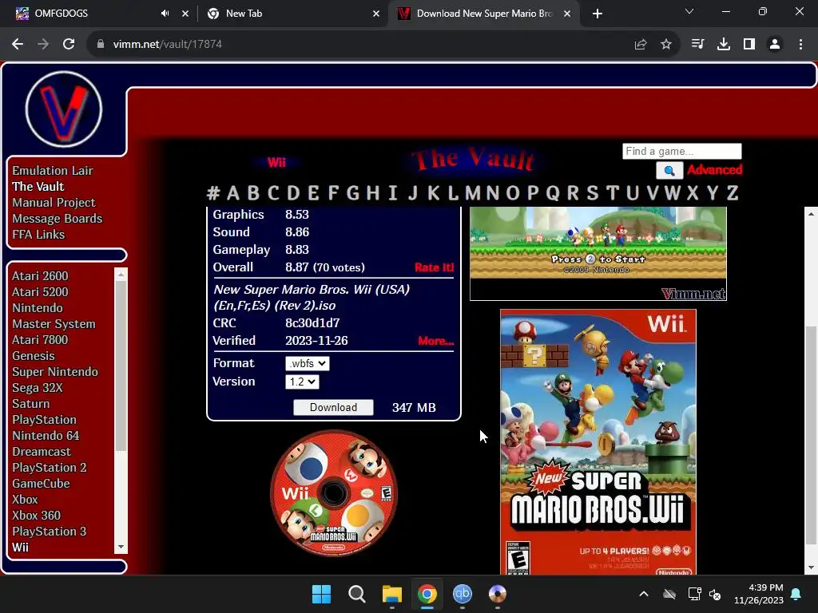Image resolution: width=818 pixels, height=613 pixels.
Task: Open Emulation Lair in sidebar
Action: click(53, 171)
